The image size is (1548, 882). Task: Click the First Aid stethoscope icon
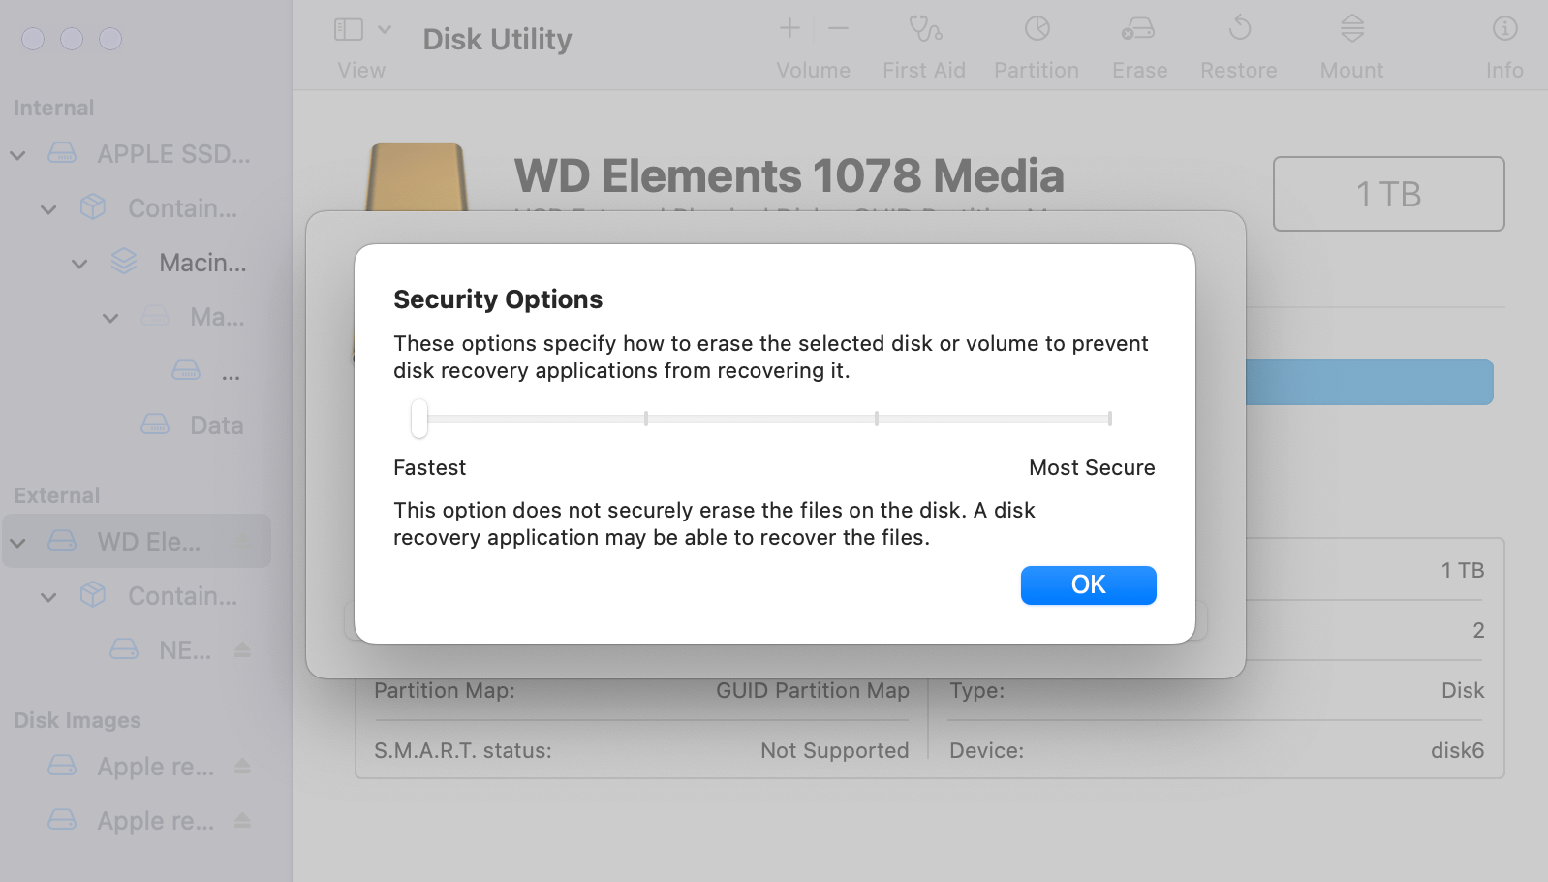[x=925, y=29]
